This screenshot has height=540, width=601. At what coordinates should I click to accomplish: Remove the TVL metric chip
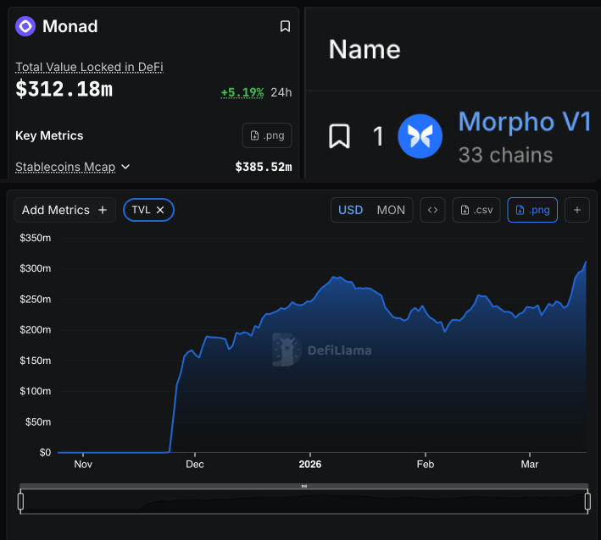160,210
